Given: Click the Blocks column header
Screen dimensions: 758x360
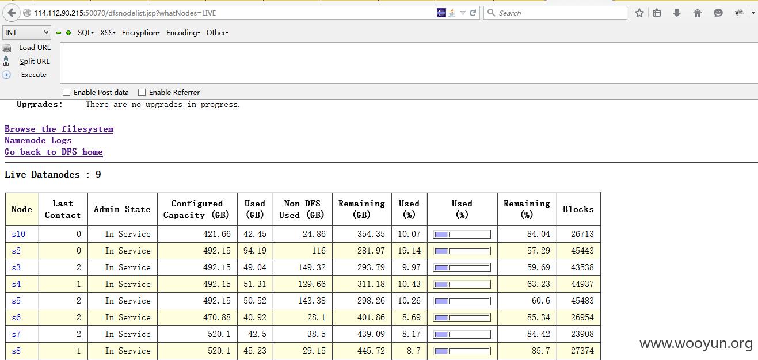Looking at the screenshot, I should [x=578, y=209].
